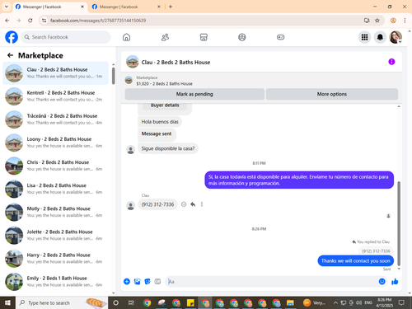Click the Mark as pending button
Screen dimensions: 412x309
194,94
